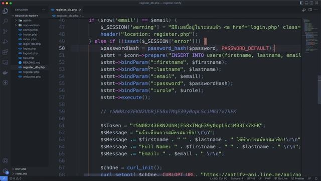This screenshot has height=181, width=321.
Task: Click the Run Code icon in editor toolbar
Action: point(304,10)
